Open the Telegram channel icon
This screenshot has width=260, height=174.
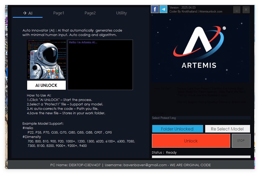pos(163,9)
